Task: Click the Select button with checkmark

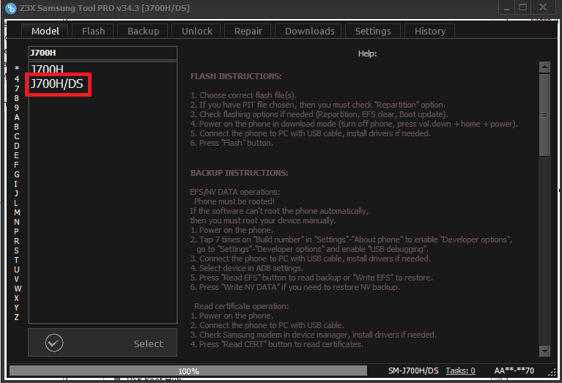Action: point(103,343)
